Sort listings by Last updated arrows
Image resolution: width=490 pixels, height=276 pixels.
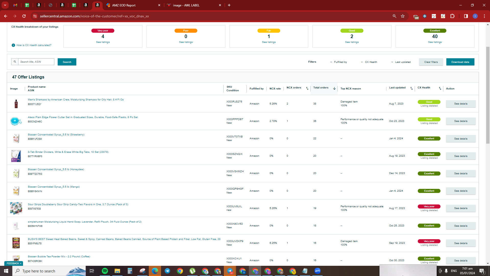click(411, 88)
